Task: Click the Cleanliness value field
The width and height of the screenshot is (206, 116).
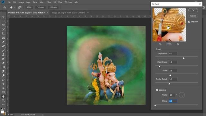Action: 173,62
